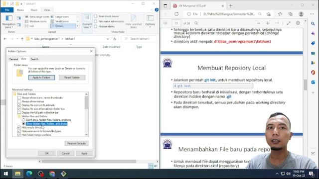319x179 pixels.
Task: Click Apply in Folder Options
Action: point(84,154)
